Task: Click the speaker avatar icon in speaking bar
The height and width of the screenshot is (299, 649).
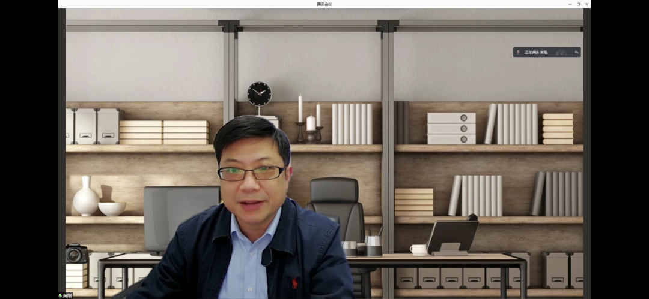Action: pos(518,52)
